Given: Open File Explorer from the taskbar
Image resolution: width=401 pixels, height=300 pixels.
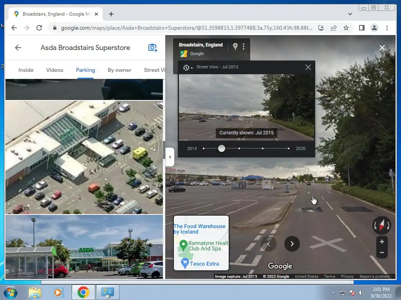Looking at the screenshot, I should 35,293.
